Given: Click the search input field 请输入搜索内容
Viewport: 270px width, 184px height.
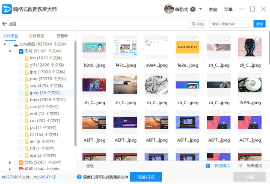Looking at the screenshot, I should click(231, 24).
